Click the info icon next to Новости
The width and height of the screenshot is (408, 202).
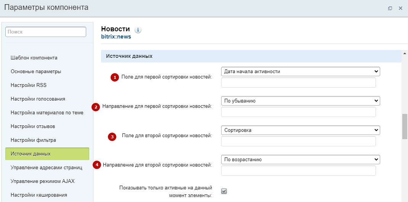(x=138, y=30)
